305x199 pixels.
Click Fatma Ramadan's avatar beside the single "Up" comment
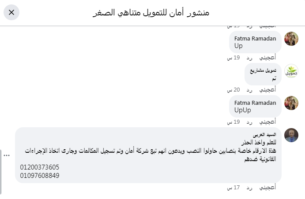[x=291, y=39]
